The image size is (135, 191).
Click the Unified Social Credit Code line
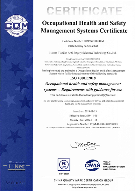pyautogui.click(x=83, y=59)
